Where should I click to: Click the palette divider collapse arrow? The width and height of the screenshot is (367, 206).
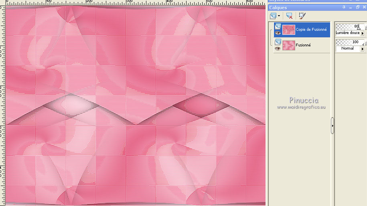[x=333, y=126]
